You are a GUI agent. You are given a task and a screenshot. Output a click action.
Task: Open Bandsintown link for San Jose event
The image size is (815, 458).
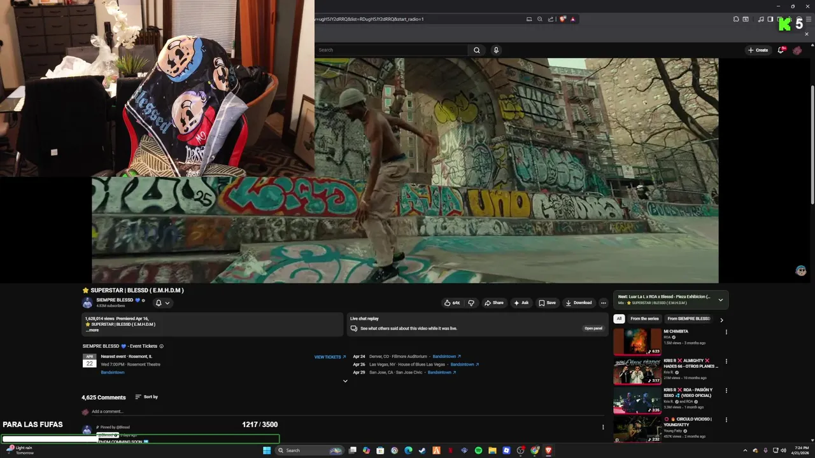pyautogui.click(x=442, y=372)
